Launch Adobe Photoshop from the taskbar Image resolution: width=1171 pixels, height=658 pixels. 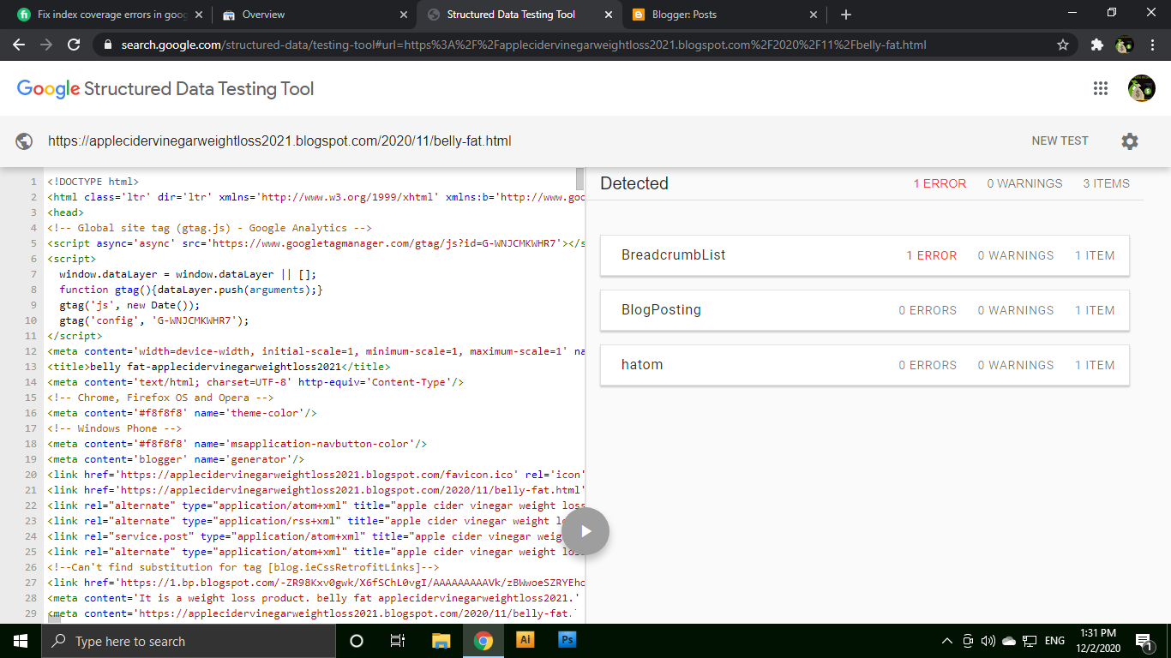pos(567,640)
